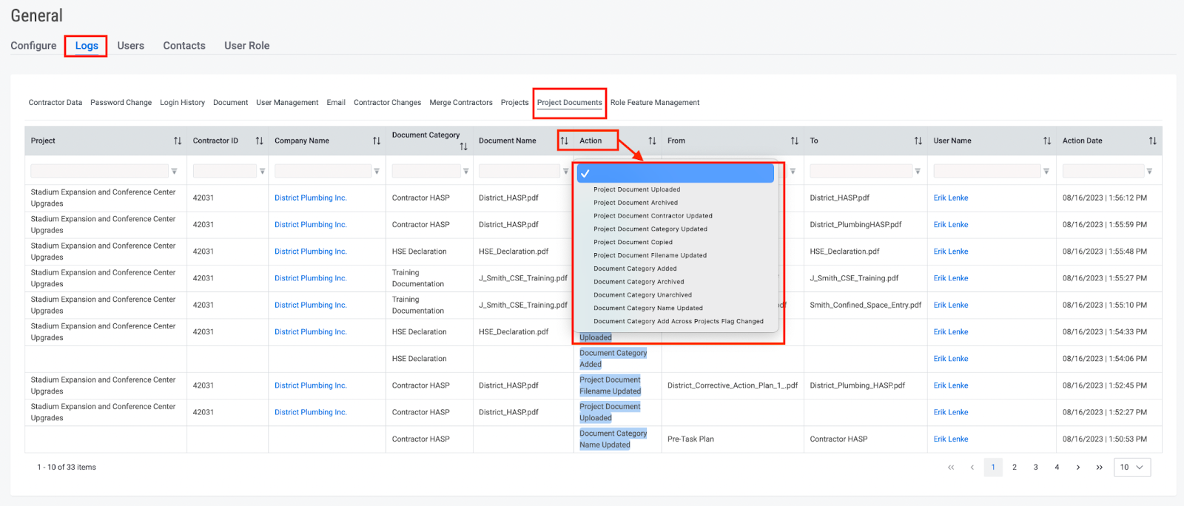
Task: Open Erik Lenke link in 1:50:53 PM row
Action: click(951, 439)
